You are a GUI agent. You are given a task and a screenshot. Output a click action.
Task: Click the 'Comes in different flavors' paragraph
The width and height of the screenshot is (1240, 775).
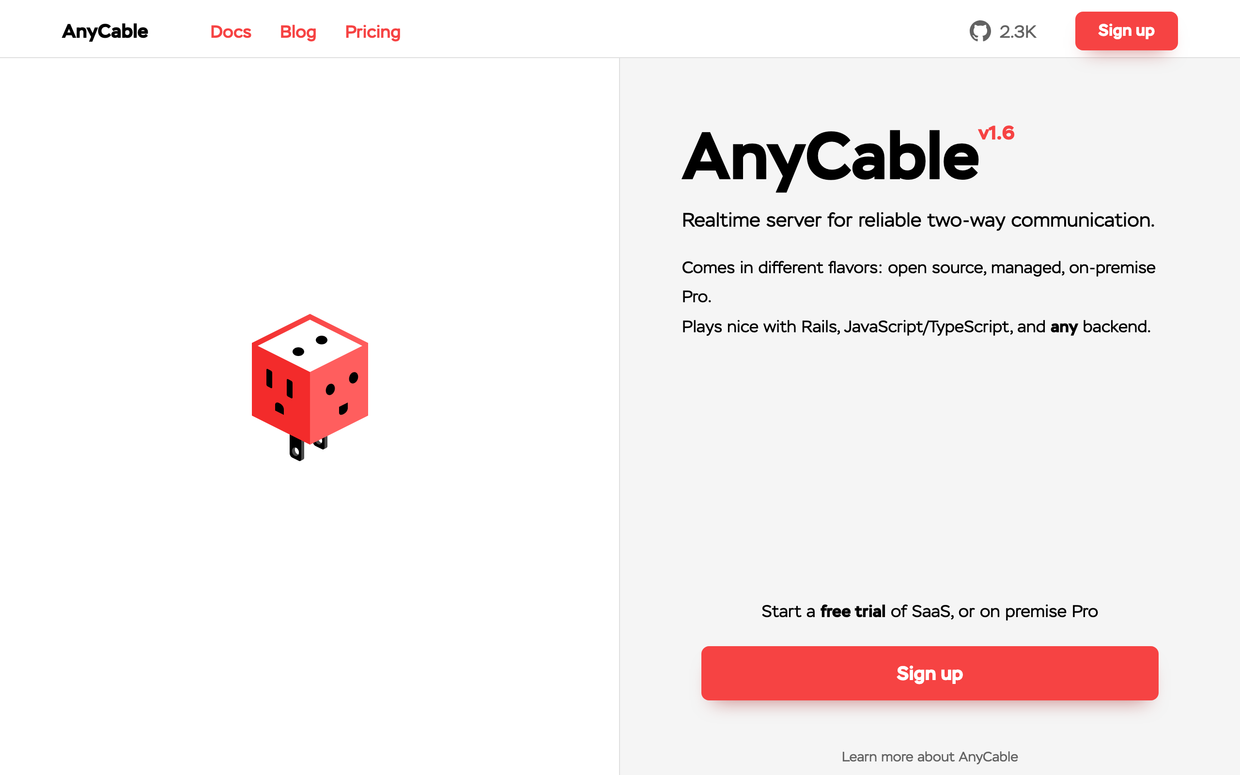pos(918,268)
